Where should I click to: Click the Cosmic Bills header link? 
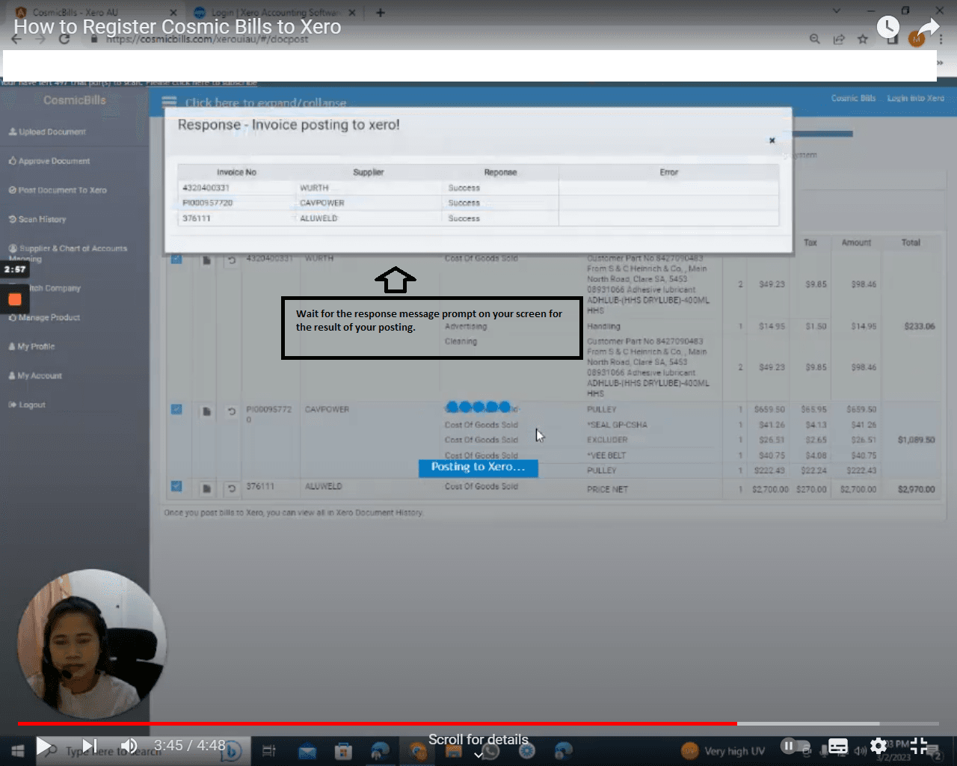(x=853, y=98)
